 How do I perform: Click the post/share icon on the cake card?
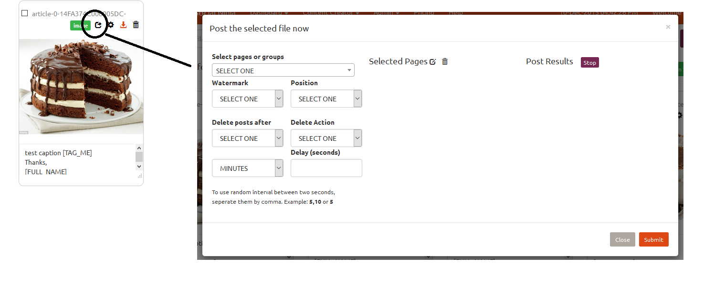point(98,25)
